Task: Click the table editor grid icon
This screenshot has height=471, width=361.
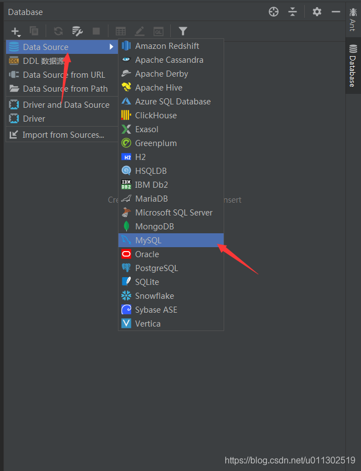Action: pyautogui.click(x=121, y=31)
